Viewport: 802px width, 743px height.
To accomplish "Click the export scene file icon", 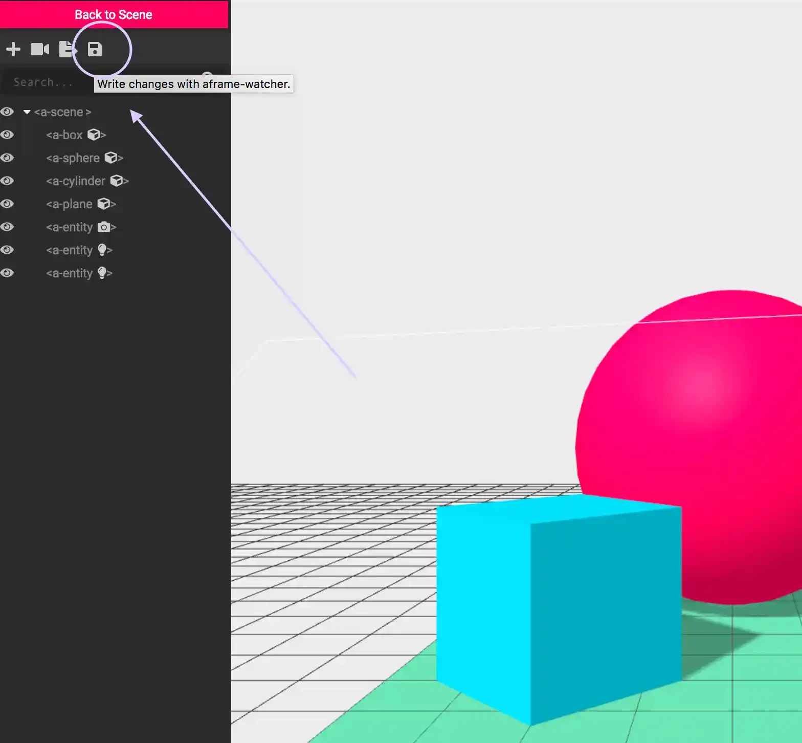I will [67, 49].
